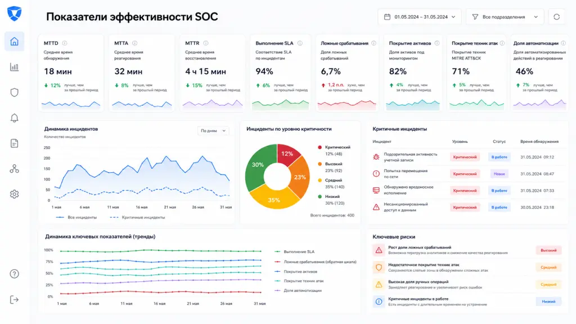
Task: Click the logout icon in sidebar
Action: point(14,300)
